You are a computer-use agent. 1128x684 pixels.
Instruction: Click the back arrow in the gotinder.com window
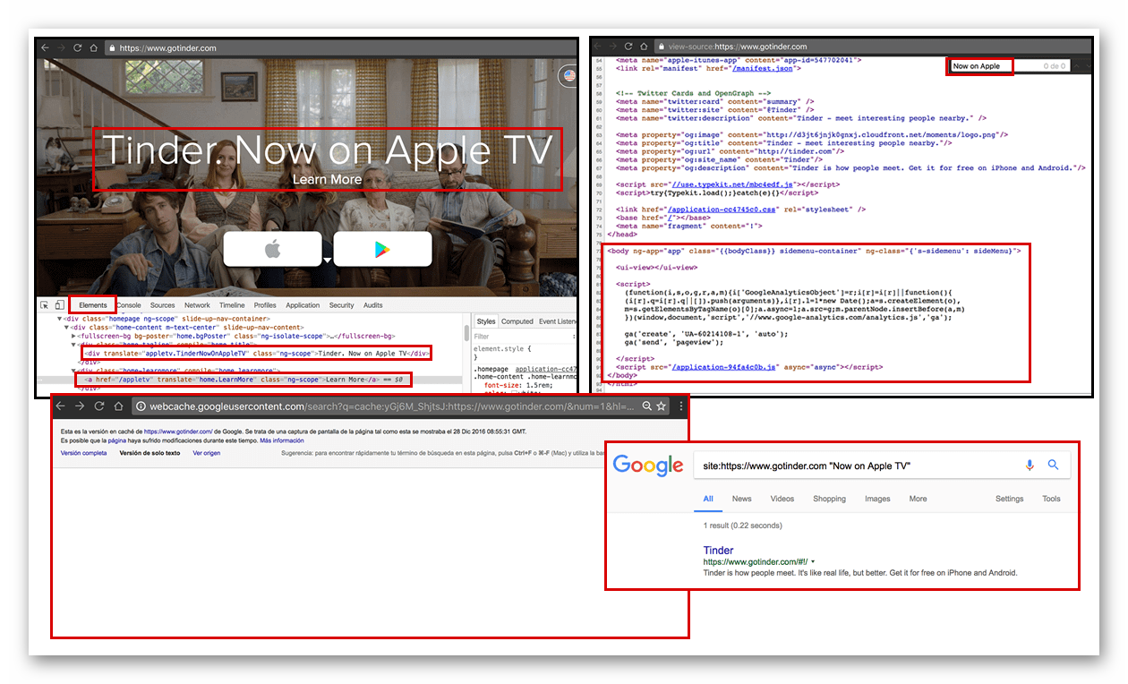click(x=45, y=48)
